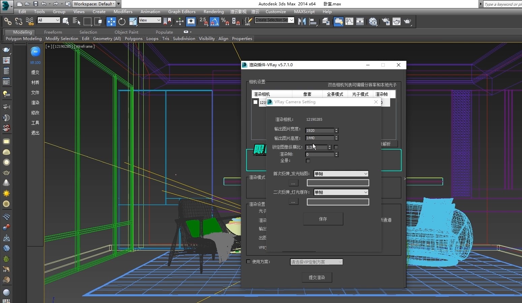
Task: Toggle Window/Crossing selection mode
Action: (x=98, y=22)
